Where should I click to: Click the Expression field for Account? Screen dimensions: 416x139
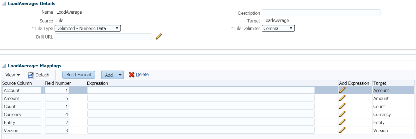pyautogui.click(x=201, y=90)
